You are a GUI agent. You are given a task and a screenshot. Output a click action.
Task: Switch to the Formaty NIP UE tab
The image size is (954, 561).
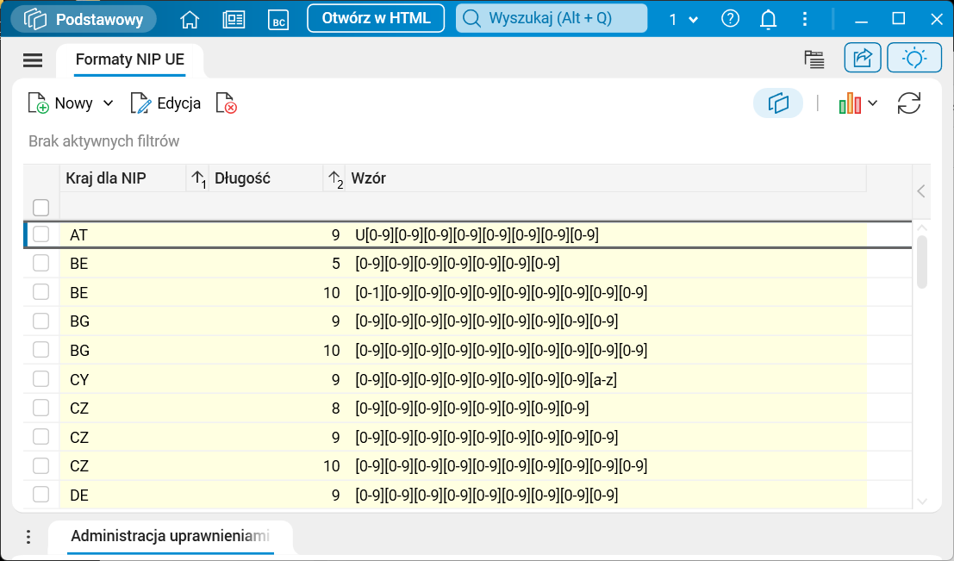pyautogui.click(x=129, y=59)
